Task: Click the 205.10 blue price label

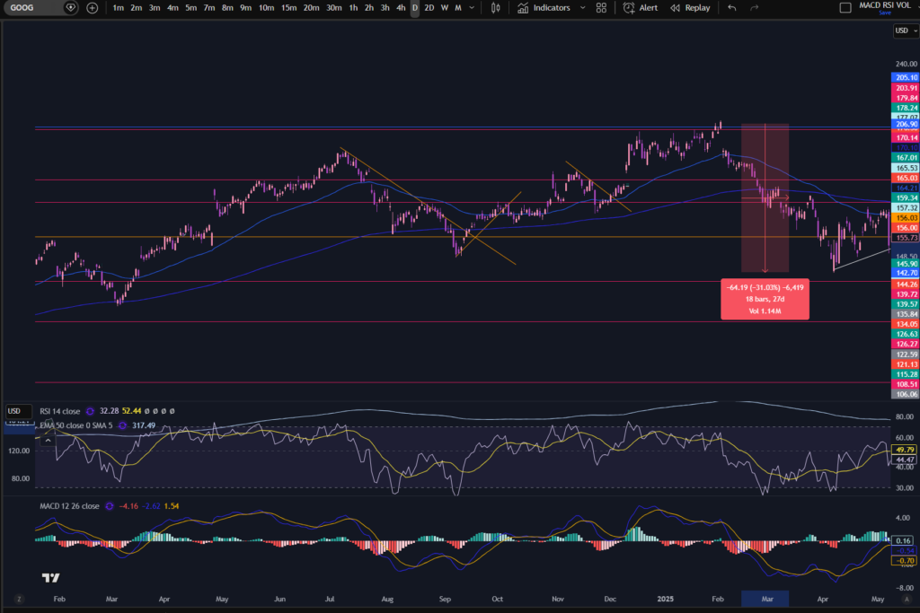Action: (906, 77)
